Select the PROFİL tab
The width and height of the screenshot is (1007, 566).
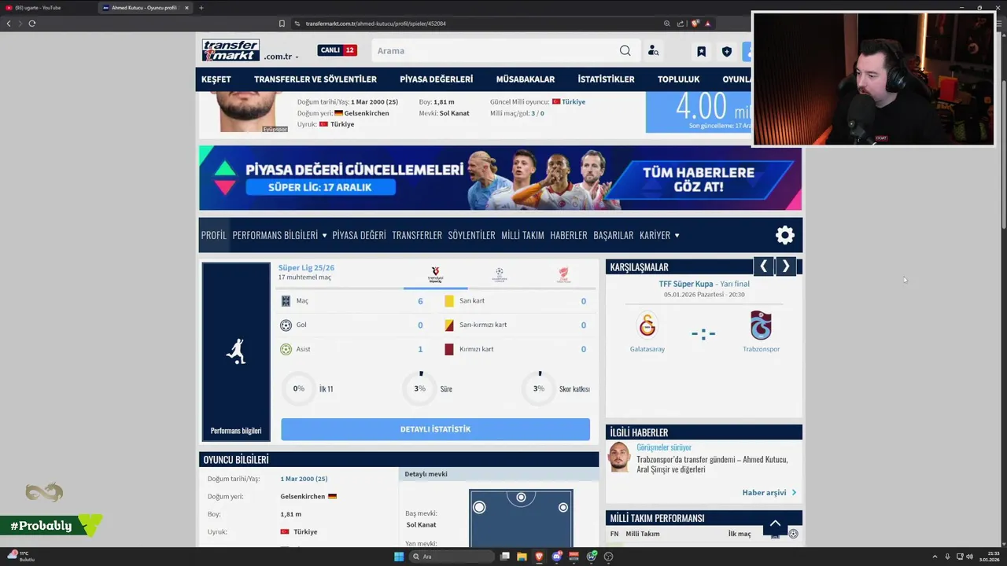click(214, 235)
